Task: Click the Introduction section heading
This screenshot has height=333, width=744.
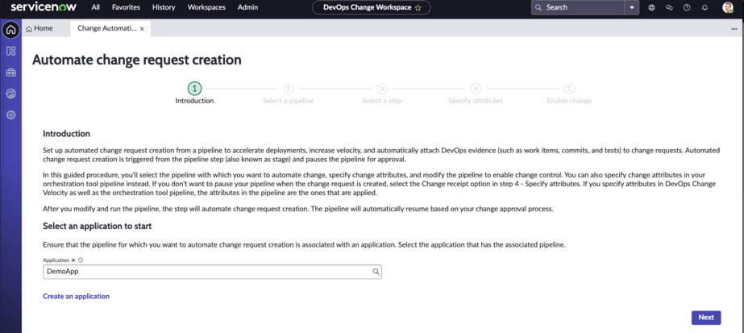Action: point(66,134)
